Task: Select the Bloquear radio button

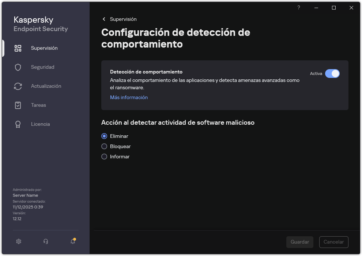Action: point(104,146)
